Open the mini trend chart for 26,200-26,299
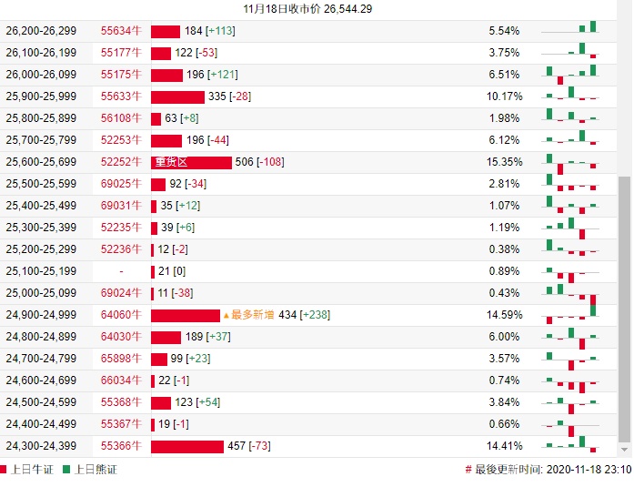This screenshot has width=634, height=487. (570, 31)
